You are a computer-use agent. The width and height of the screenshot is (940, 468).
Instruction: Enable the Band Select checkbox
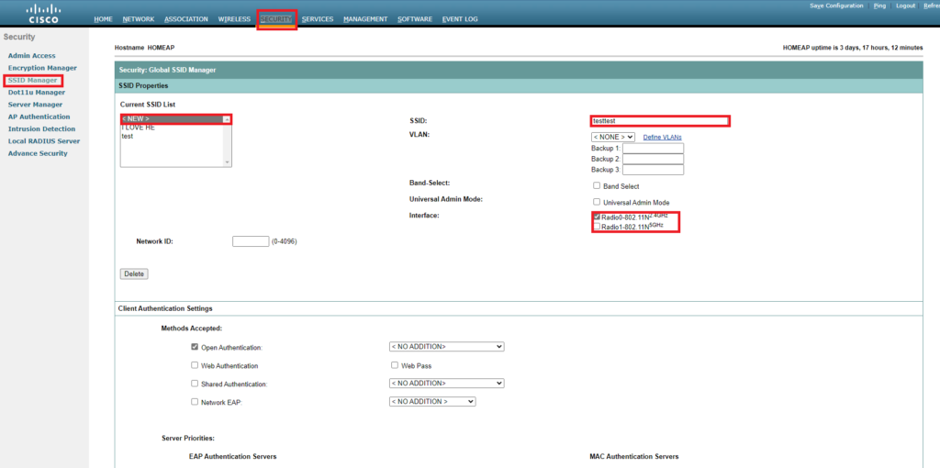(597, 185)
